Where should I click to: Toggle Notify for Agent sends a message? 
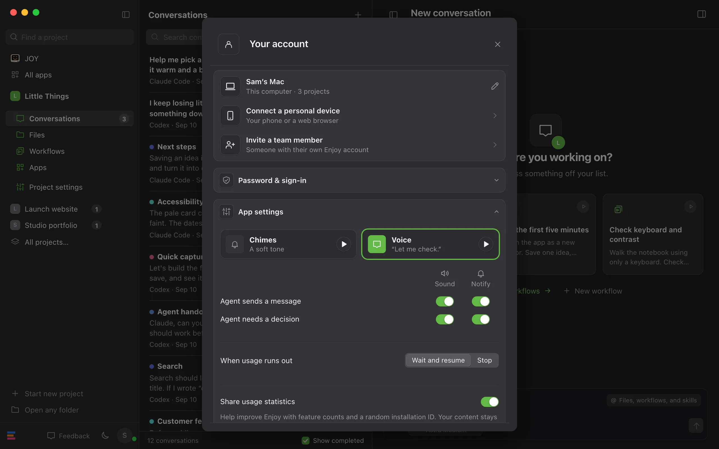click(x=481, y=301)
